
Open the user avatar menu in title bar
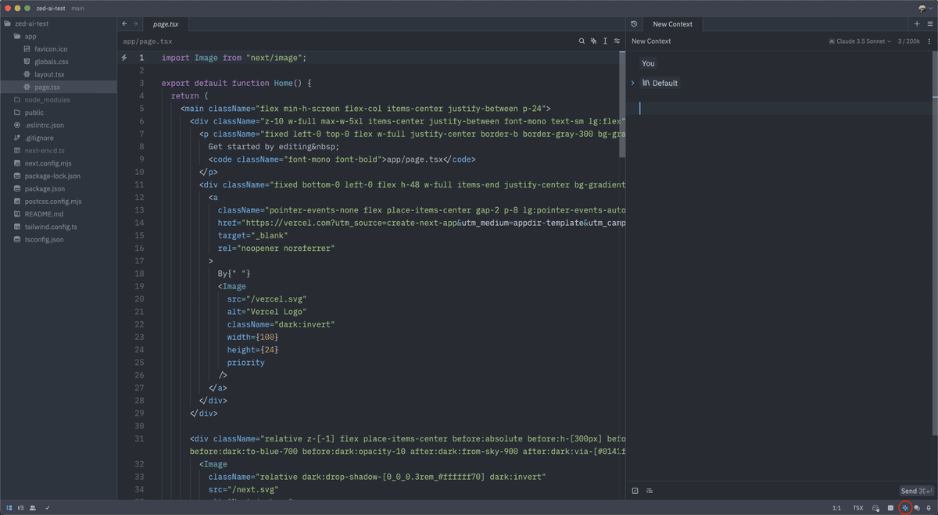click(x=924, y=8)
